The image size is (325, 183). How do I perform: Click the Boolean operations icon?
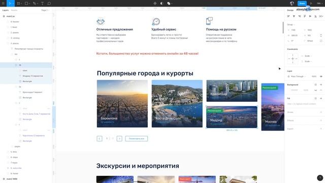169,4
